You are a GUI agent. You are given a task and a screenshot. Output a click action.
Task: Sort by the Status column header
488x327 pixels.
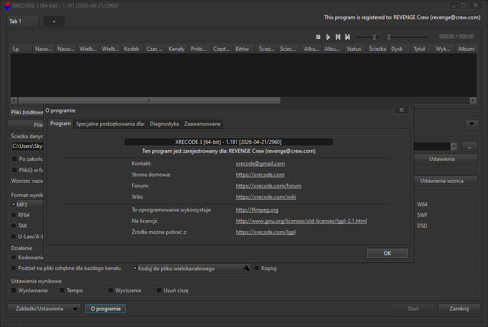[355, 49]
